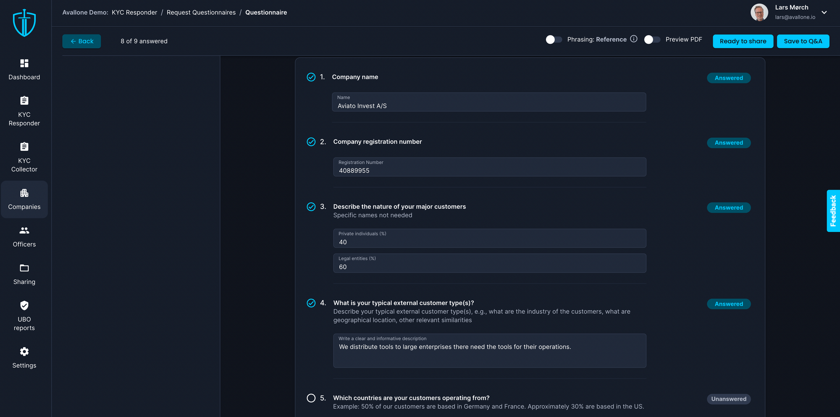Go to KYC Responder breadcrumb

134,13
